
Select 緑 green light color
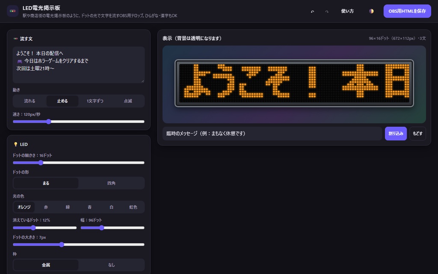68,207
